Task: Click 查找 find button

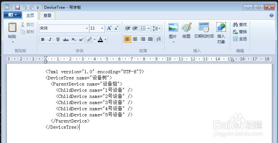Action: [240, 25]
